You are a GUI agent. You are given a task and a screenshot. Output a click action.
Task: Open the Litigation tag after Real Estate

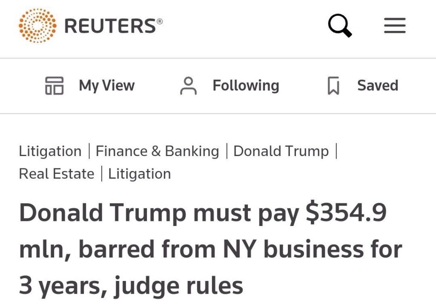pos(140,174)
